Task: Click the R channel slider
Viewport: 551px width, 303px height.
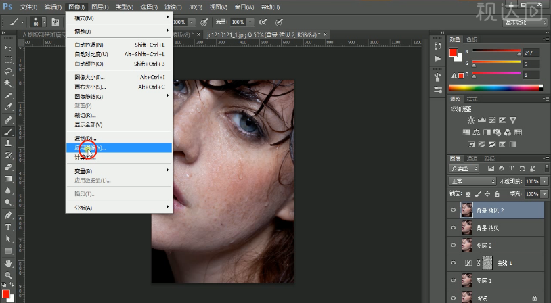Action: [x=497, y=52]
